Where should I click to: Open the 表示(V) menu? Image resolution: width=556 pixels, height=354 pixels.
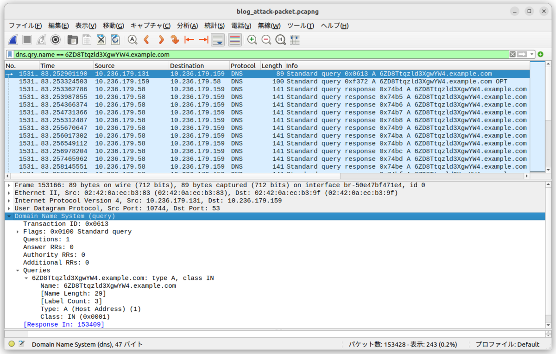[86, 26]
